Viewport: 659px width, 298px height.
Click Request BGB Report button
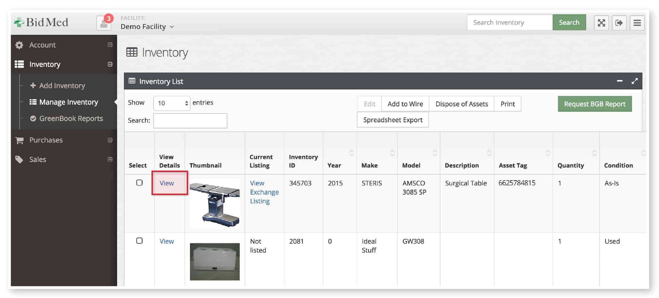[595, 104]
